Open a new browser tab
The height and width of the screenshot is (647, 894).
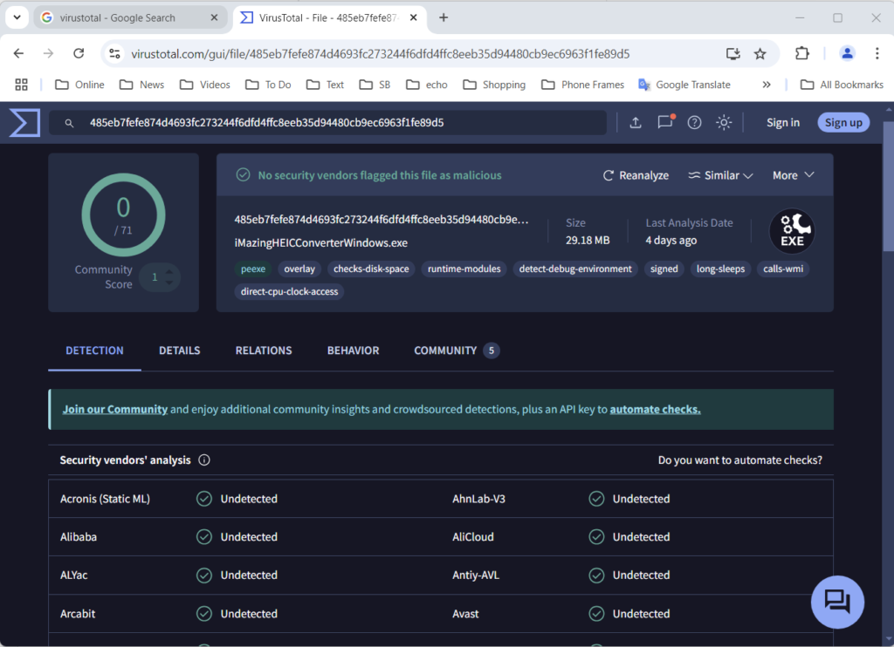point(443,17)
